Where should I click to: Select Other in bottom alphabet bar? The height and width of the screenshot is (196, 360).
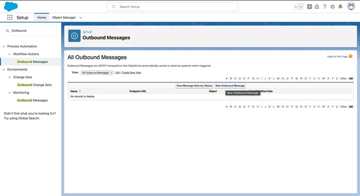click(x=343, y=107)
